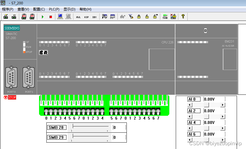Viewport: 246px width, 149px height.
Task: Click AI 0 left arrow to decrease
Action: [x=190, y=105]
